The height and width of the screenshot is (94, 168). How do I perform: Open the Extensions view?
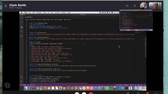tap(22, 36)
